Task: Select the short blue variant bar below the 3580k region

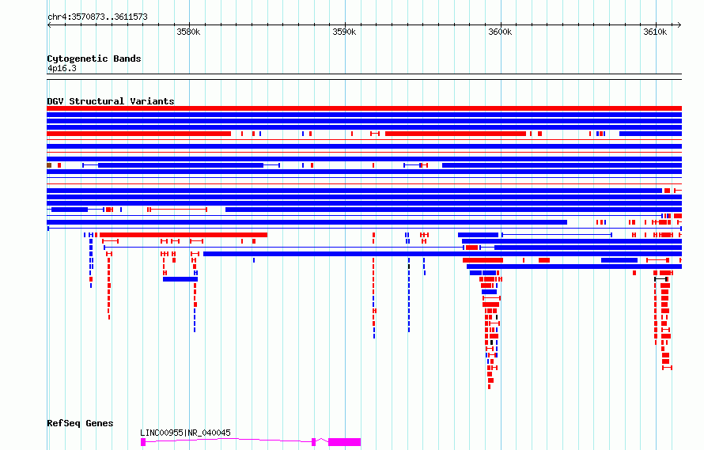Action: pyautogui.click(x=180, y=279)
